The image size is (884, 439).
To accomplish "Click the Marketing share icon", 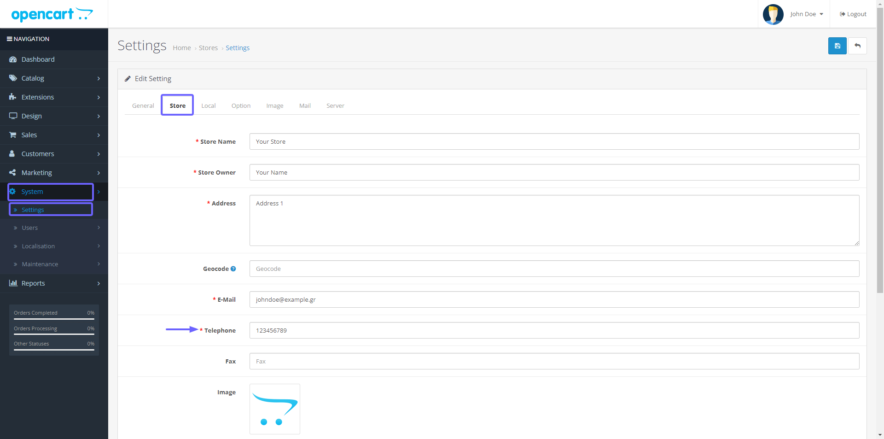I will pyautogui.click(x=13, y=173).
